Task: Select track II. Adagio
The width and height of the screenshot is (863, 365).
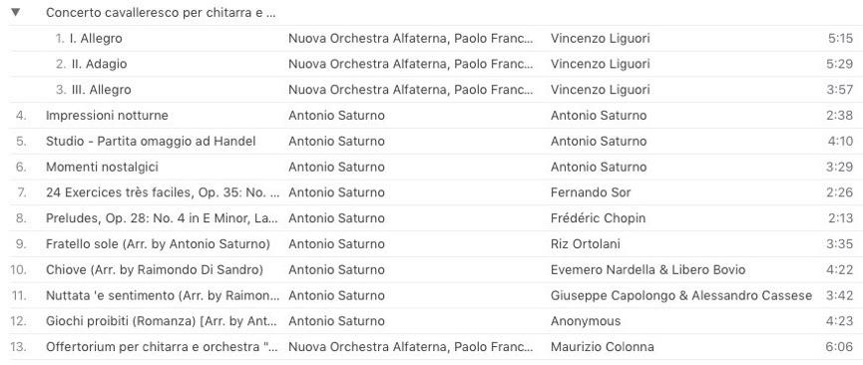Action: (431, 64)
